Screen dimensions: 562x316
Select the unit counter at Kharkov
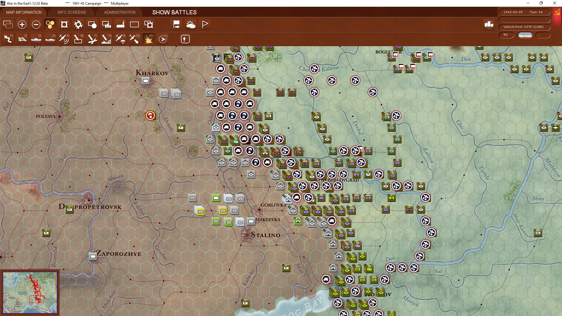pos(145,81)
